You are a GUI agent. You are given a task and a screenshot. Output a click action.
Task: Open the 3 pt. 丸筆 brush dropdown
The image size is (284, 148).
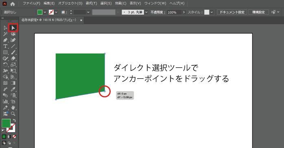pyautogui.click(x=146, y=12)
